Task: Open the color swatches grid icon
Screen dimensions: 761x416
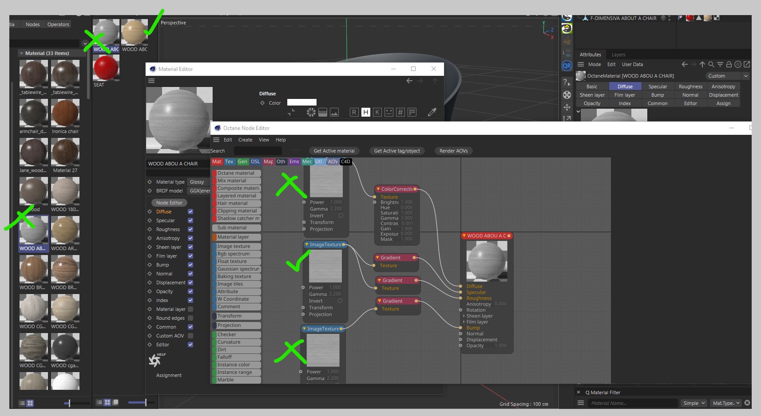Action: tap(412, 112)
